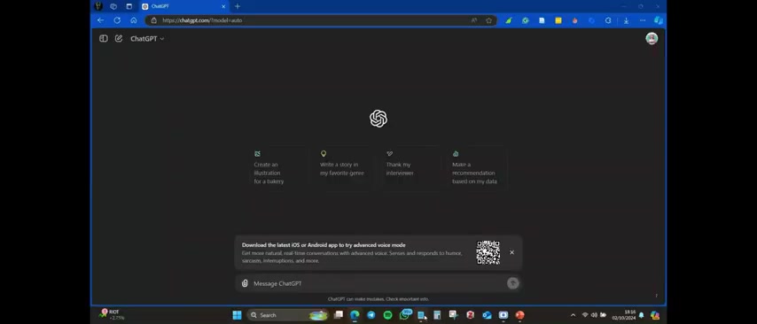The image size is (757, 324).
Task: Focus the Message ChatGPT input field
Action: (x=379, y=283)
